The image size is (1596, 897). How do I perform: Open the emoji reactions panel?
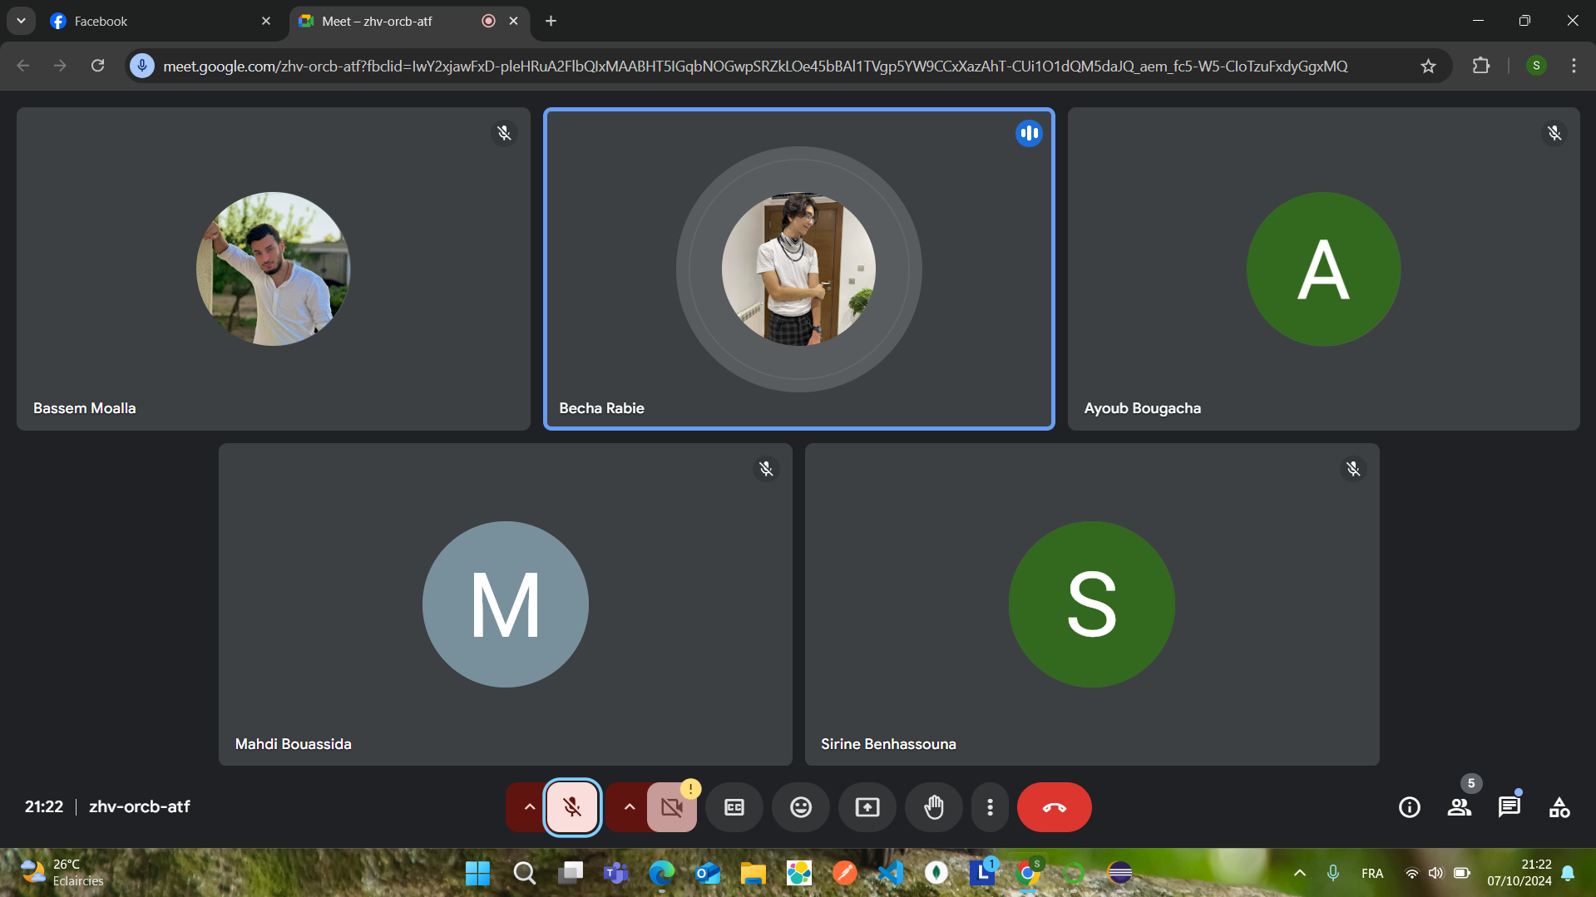tap(801, 807)
